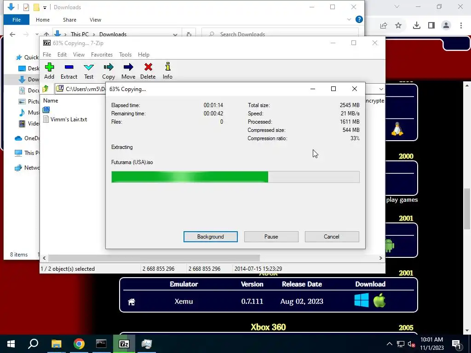Click the Linux penguin download icon

coord(397,129)
